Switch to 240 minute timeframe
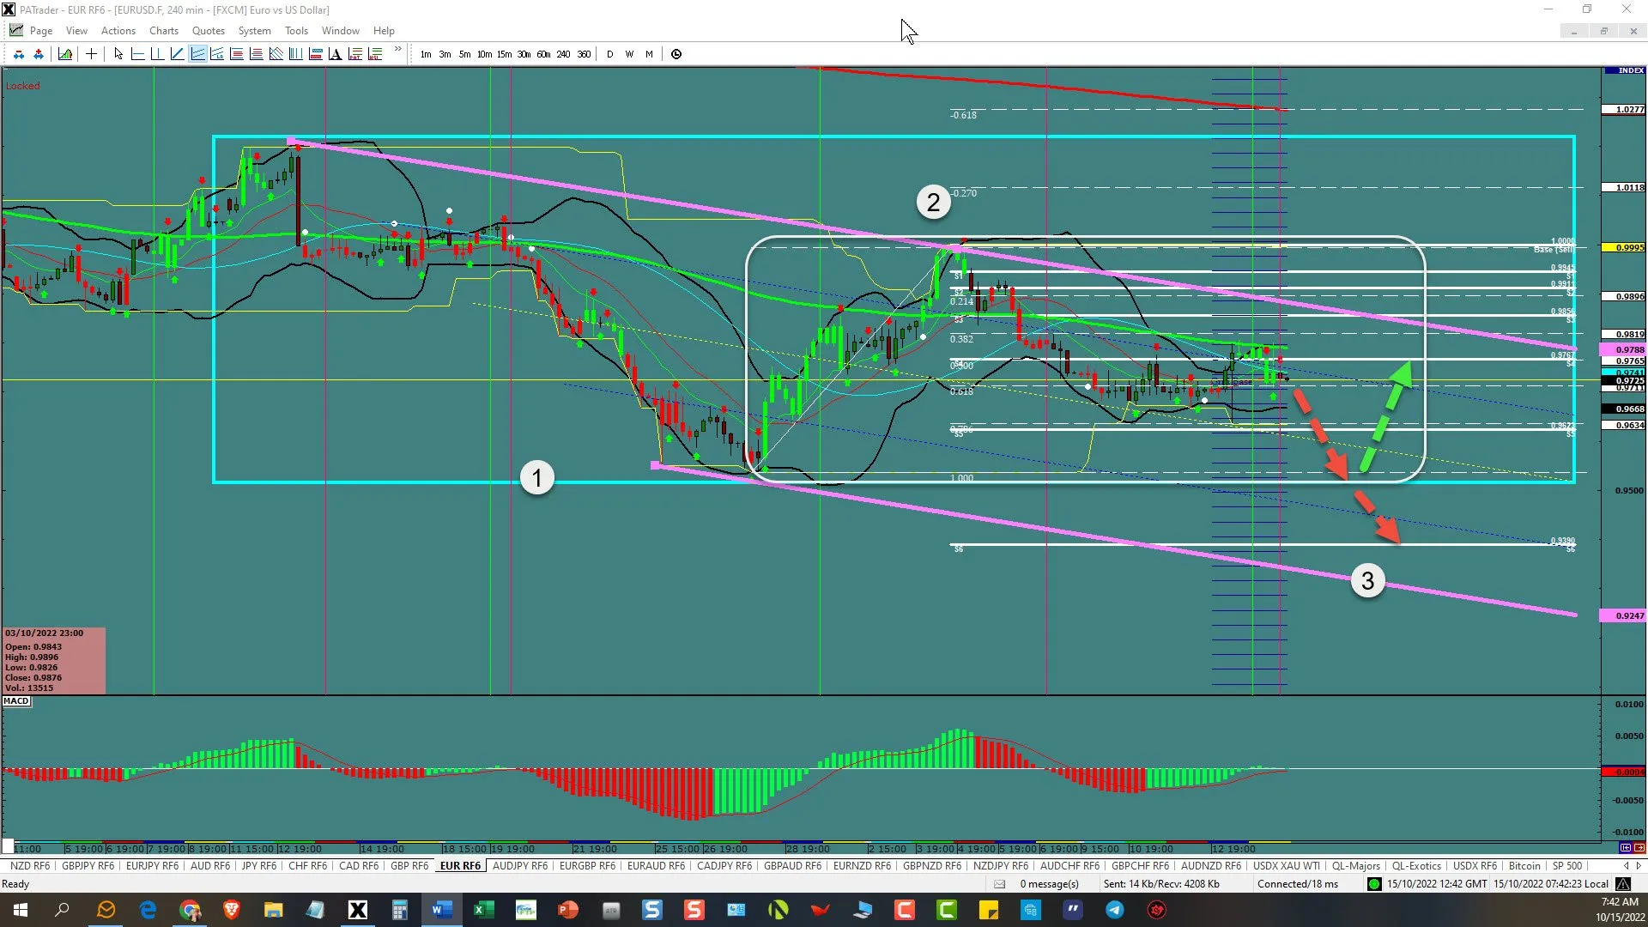The height and width of the screenshot is (927, 1648). point(563,54)
